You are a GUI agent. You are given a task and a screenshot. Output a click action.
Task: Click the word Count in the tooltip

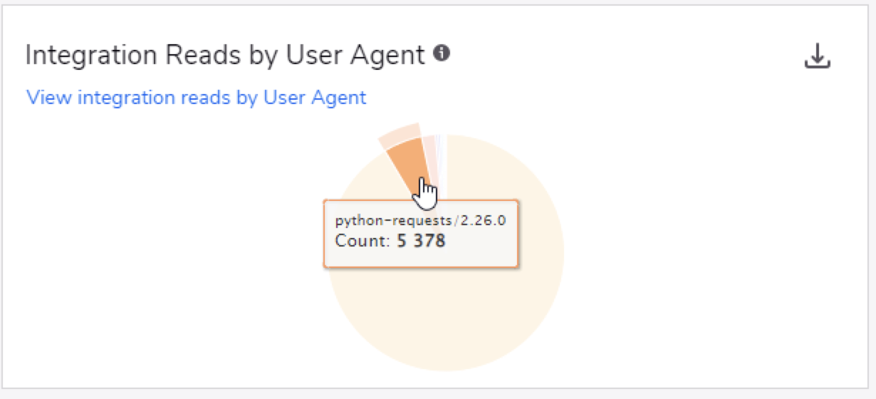(x=361, y=241)
